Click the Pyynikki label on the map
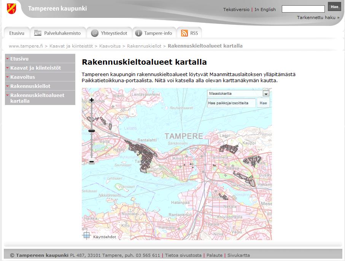The image size is (345, 261). tap(158, 169)
